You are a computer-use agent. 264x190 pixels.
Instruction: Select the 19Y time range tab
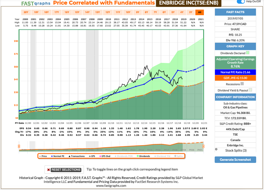point(36,12)
